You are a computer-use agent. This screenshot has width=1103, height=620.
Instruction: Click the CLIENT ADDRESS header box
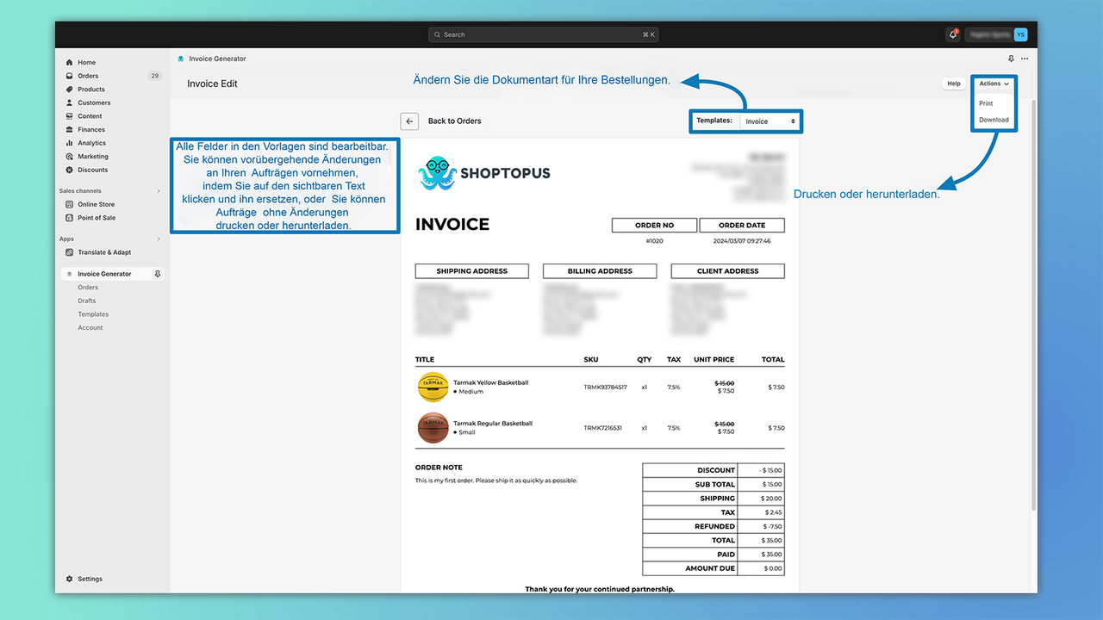[728, 271]
